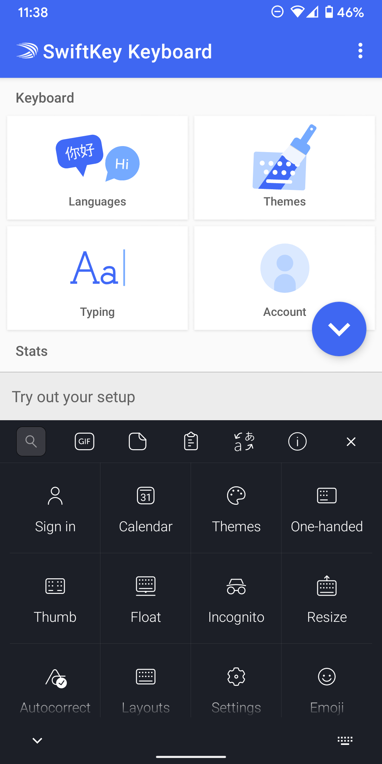
Task: Open the GIF panel in keyboard toolbar
Action: tap(85, 441)
